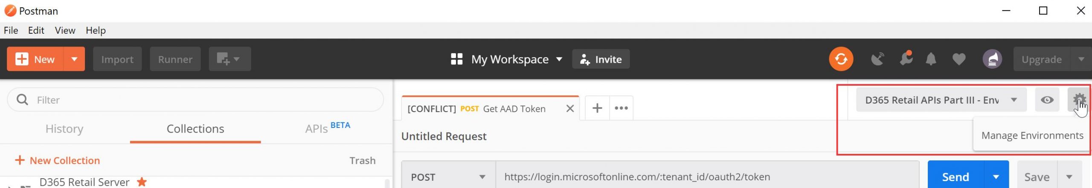The image size is (1092, 188).
Task: Click the Import button
Action: pos(117,59)
